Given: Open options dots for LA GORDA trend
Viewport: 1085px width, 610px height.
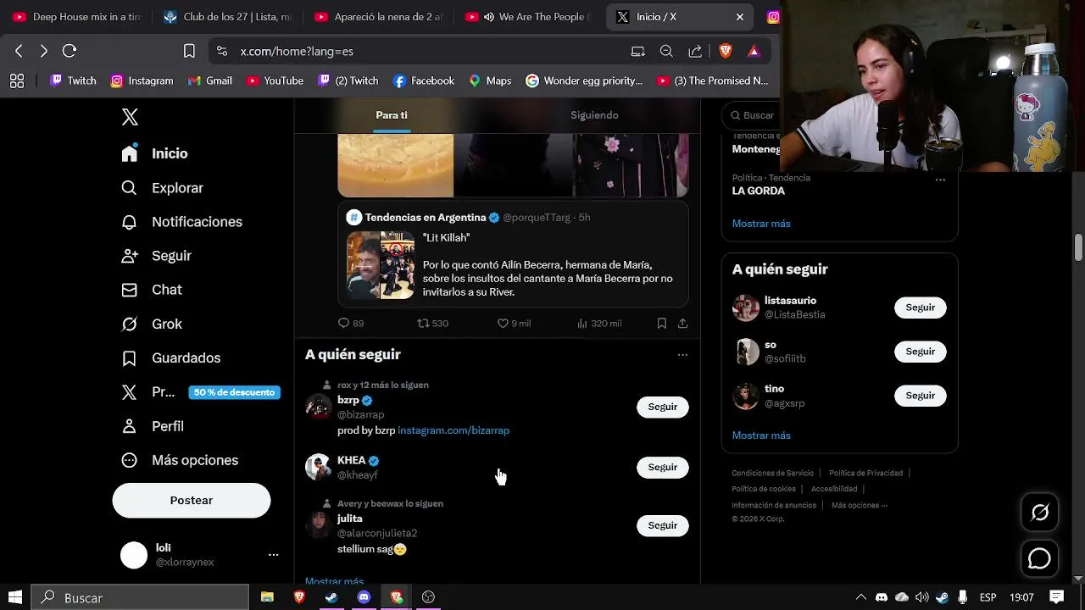Looking at the screenshot, I should click(940, 180).
